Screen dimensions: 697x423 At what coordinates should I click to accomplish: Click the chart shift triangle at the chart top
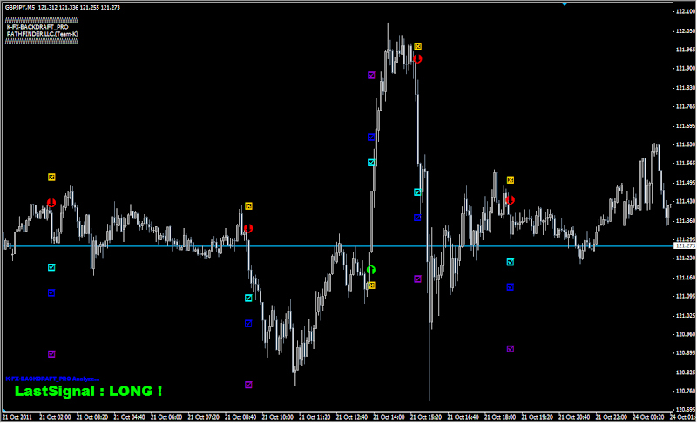(564, 4)
